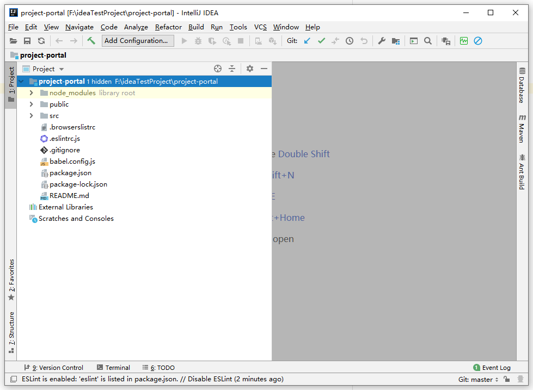Click the Forward navigation arrow

(x=73, y=41)
